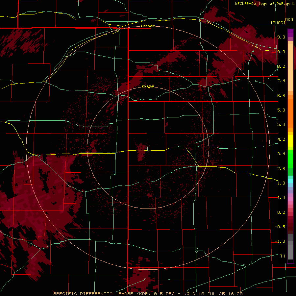Click the '100 NMI' range ring label
The image size is (296, 296).
[148, 26]
